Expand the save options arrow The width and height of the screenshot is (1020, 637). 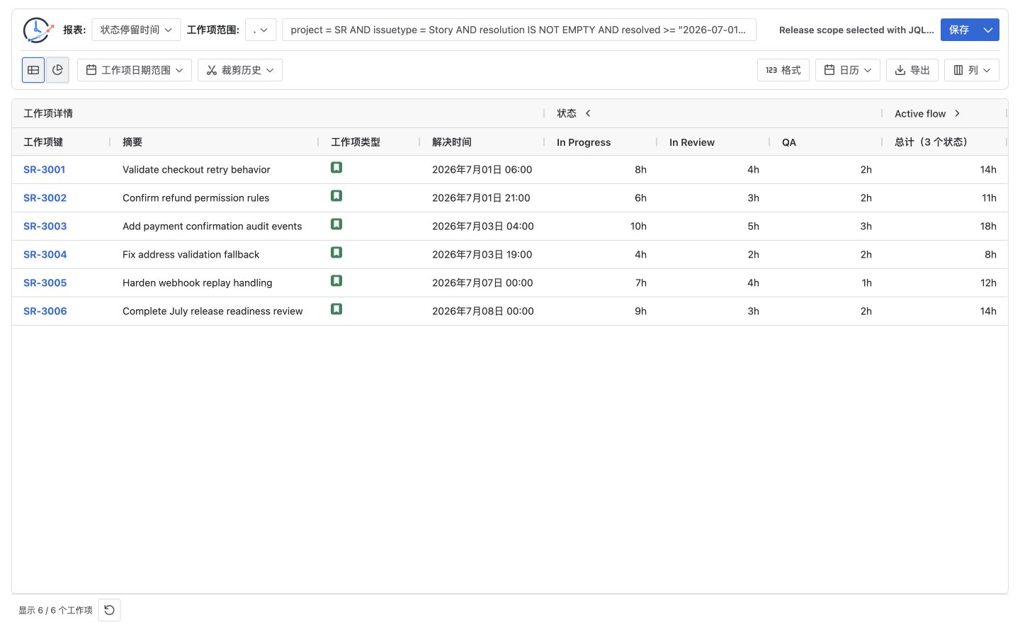988,30
